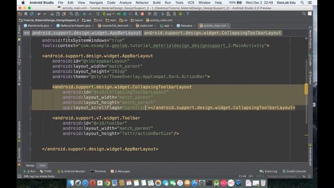The height and width of the screenshot is (188, 334).
Task: Click the Open folder toolbar icon
Action: (20, 14)
